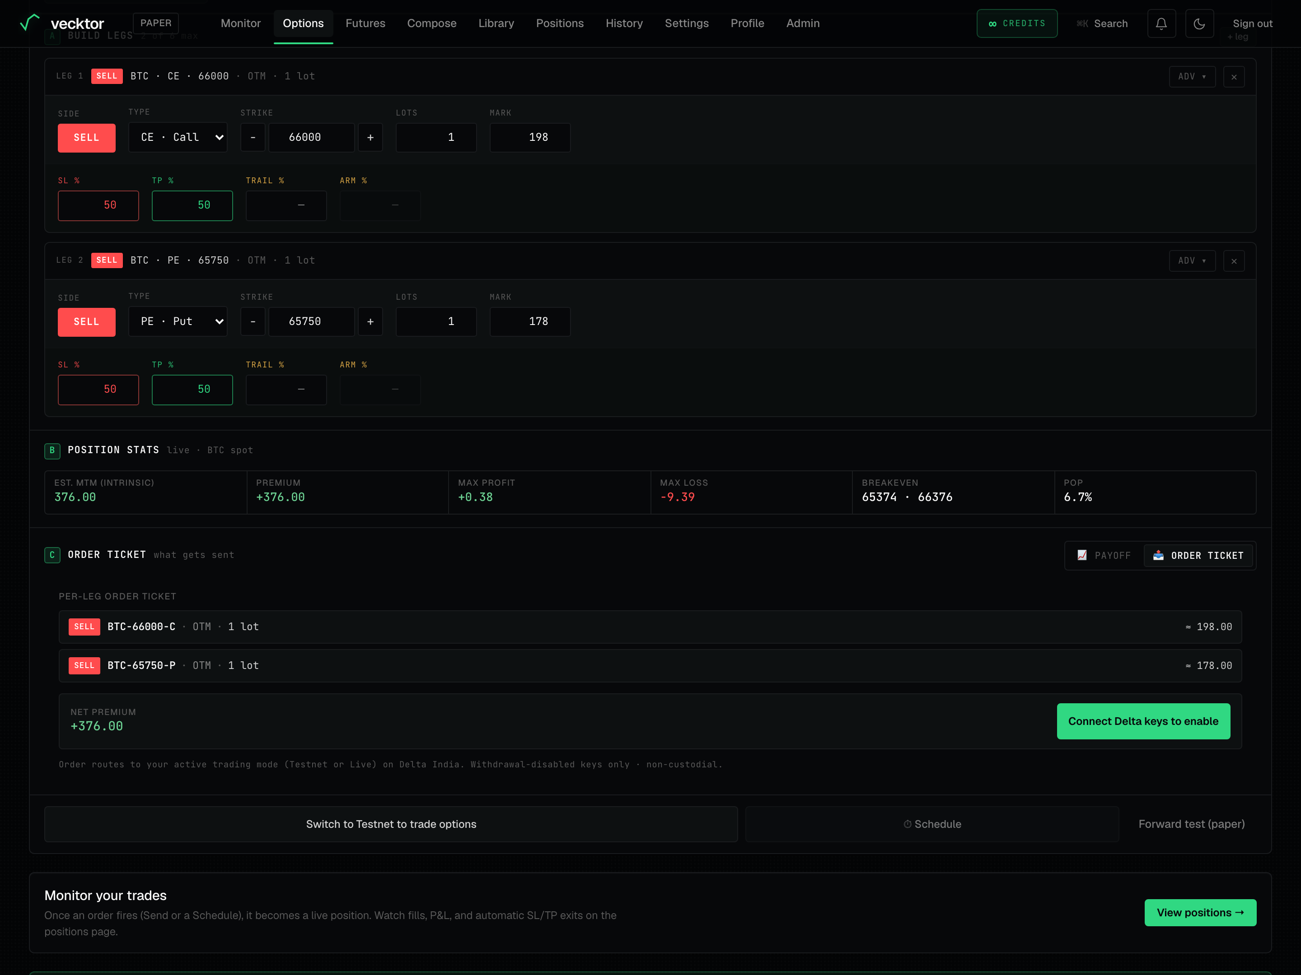Open the Admin tab

point(803,23)
